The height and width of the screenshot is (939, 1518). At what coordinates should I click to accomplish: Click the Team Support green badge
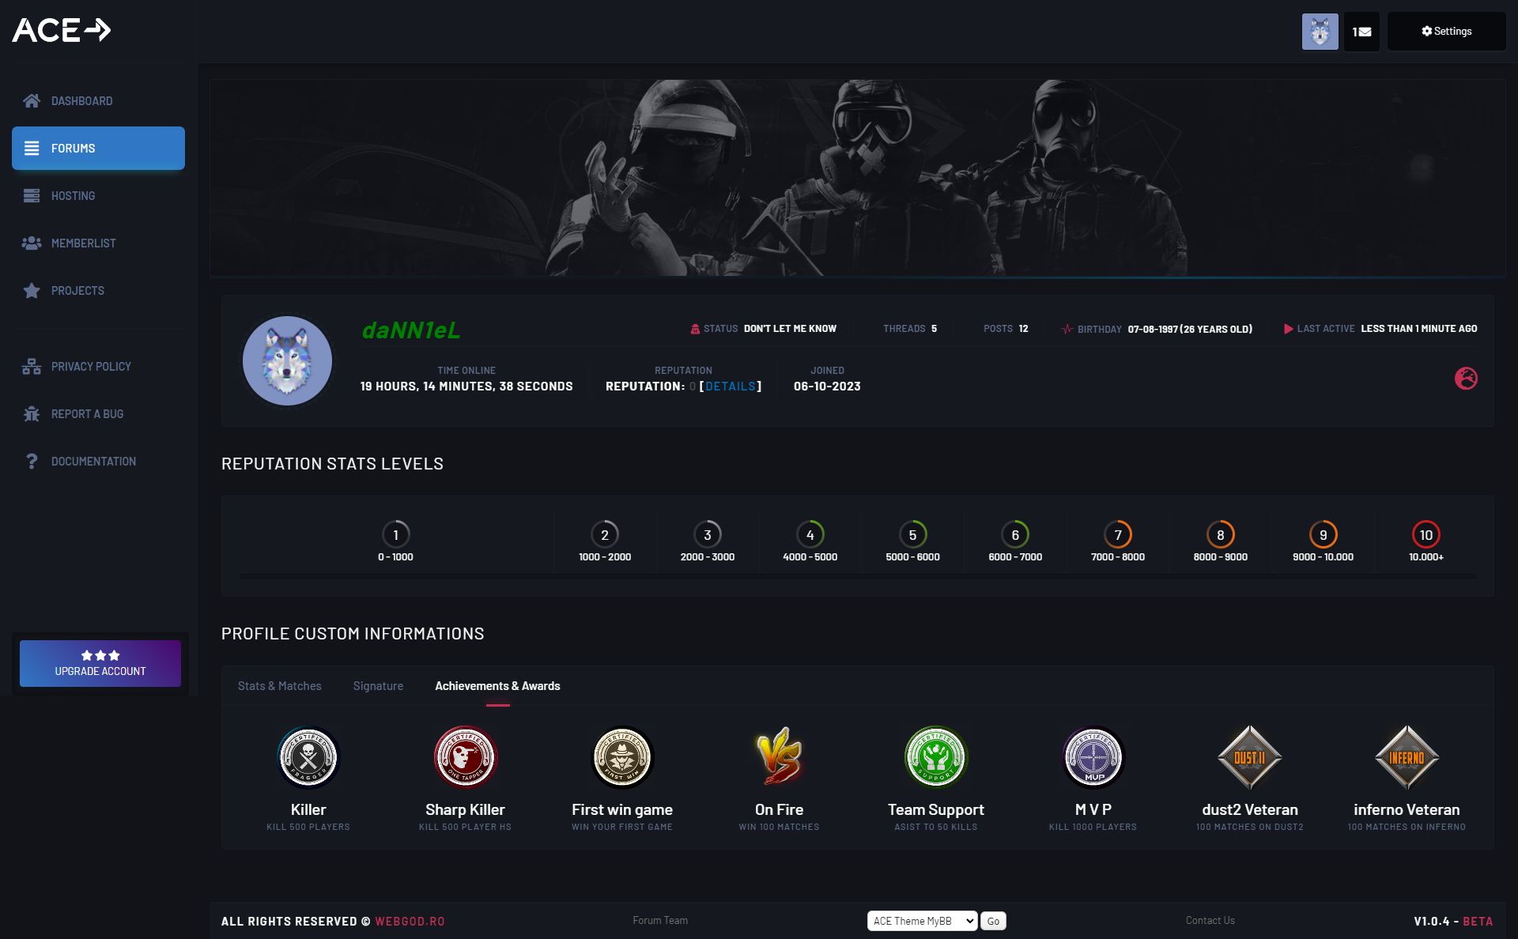pyautogui.click(x=935, y=757)
